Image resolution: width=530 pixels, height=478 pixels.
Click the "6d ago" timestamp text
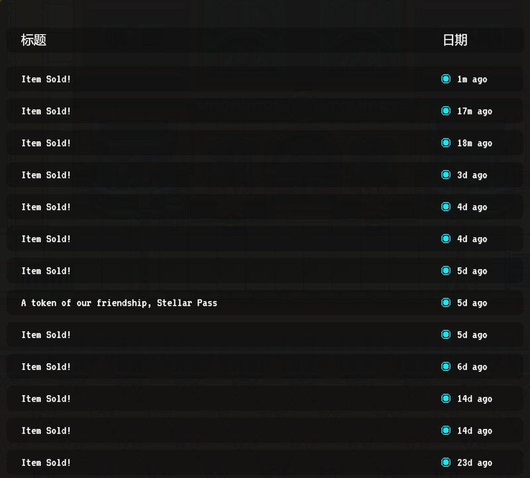click(x=472, y=367)
